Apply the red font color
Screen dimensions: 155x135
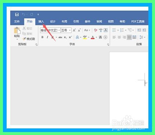pos(93,37)
